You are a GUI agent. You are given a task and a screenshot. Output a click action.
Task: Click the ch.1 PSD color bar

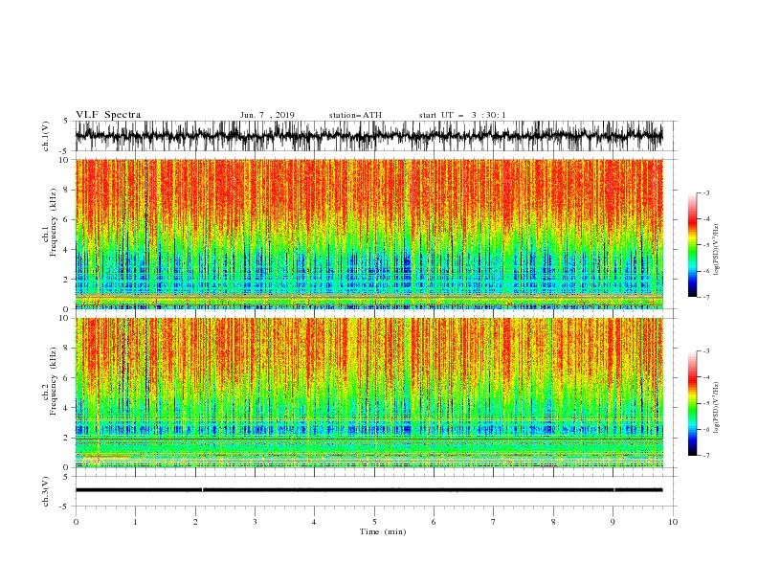(692, 245)
